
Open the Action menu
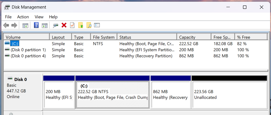(x=23, y=17)
